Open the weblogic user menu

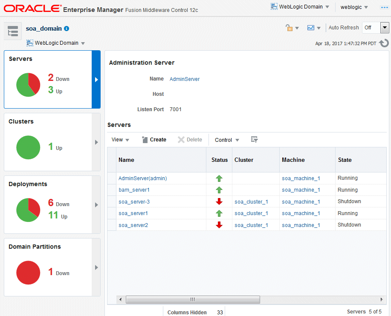tap(354, 7)
